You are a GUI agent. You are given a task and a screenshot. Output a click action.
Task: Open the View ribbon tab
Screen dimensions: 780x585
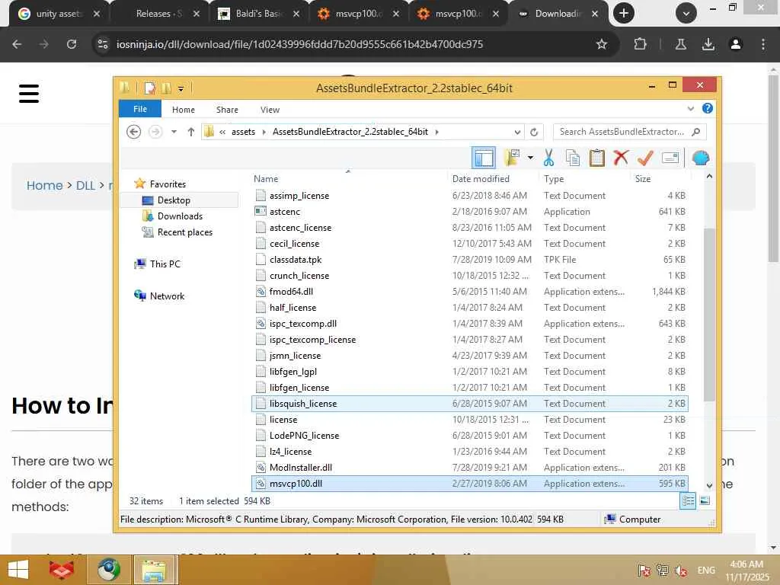pos(270,110)
